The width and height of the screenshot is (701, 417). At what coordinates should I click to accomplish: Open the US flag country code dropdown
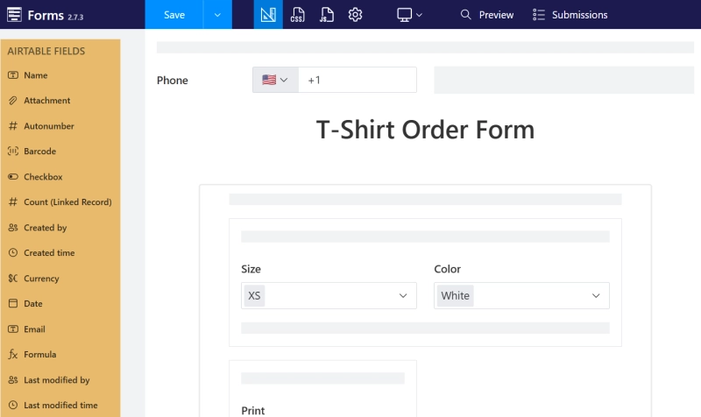click(275, 80)
